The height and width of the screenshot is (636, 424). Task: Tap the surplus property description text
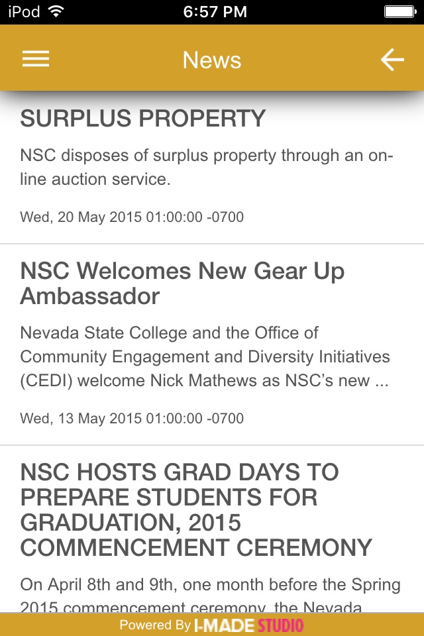tap(207, 167)
